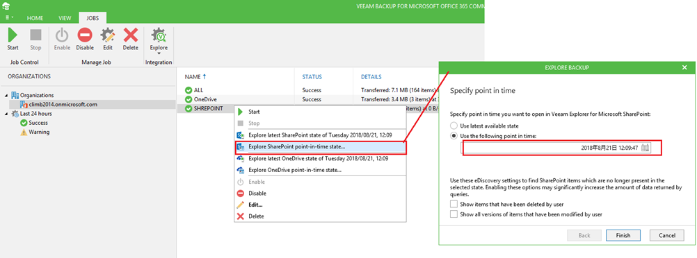Image resolution: width=697 pixels, height=258 pixels.
Task: Click the Finish button
Action: point(623,235)
